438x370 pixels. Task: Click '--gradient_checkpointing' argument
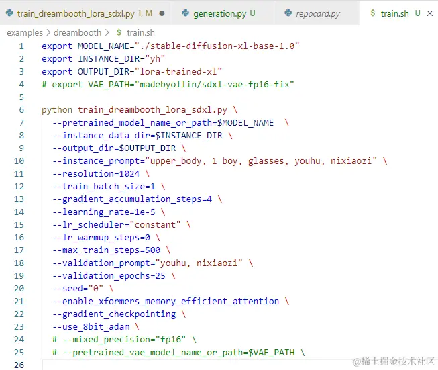pos(114,314)
